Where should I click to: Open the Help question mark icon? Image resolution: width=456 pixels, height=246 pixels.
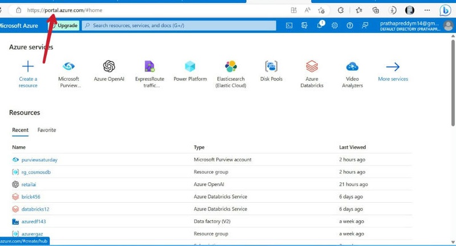(350, 26)
